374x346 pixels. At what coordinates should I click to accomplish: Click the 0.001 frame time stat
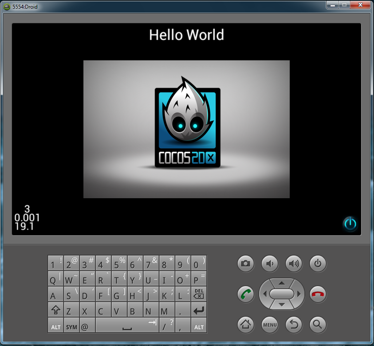point(27,218)
